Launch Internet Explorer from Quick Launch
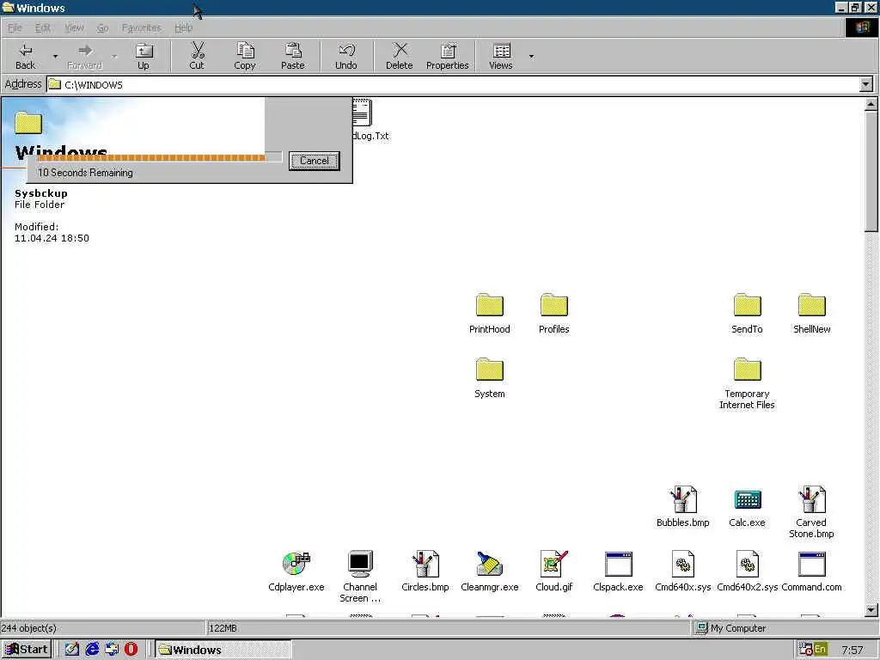The image size is (880, 660). pos(92,650)
